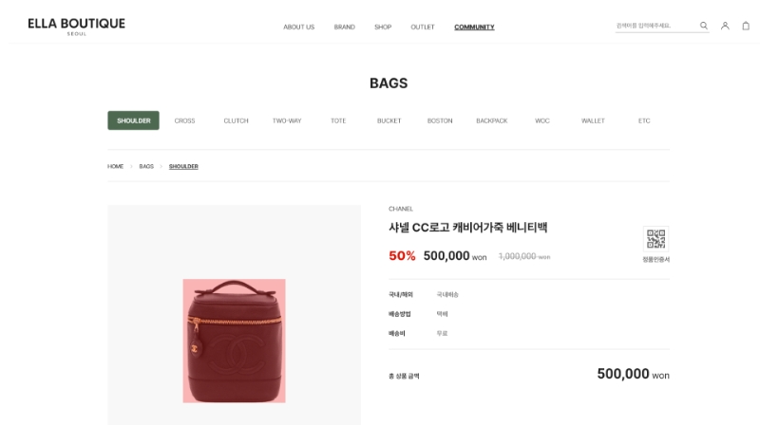The width and height of the screenshot is (760, 425).
Task: Click the search magnifier icon
Action: coord(703,26)
